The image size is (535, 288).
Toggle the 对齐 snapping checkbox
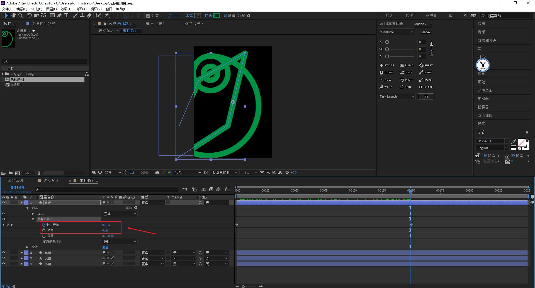148,16
